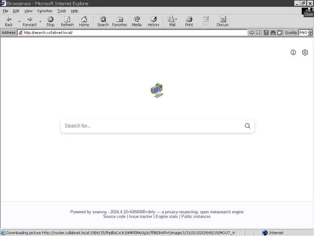Screen dimensions: 314x236
Task: Open the Discuss toolbar button
Action: click(x=223, y=21)
